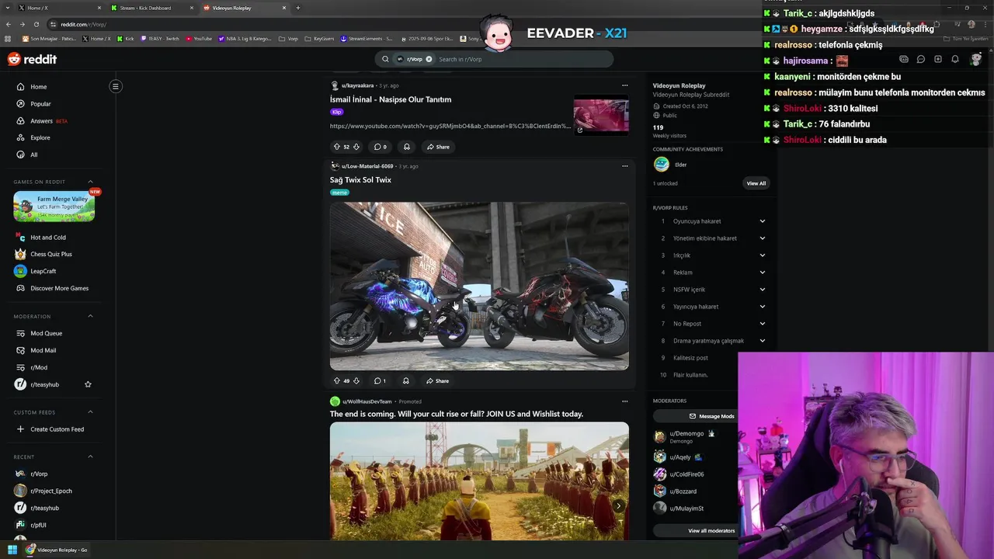Open Windows Start menu
The height and width of the screenshot is (559, 994).
12,550
